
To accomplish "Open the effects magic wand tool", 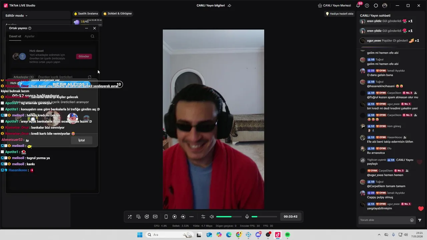I will [130, 217].
